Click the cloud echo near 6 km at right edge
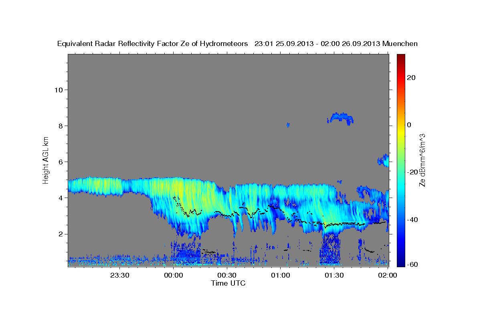 384,160
